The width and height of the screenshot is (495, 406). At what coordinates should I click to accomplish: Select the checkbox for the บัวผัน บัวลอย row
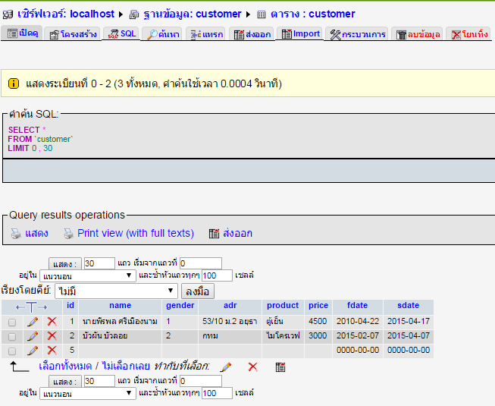click(11, 337)
